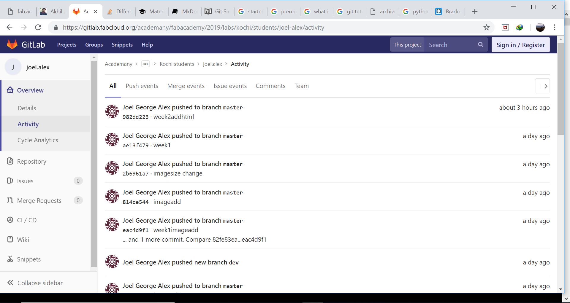Click the Pocket extension icon

tap(505, 28)
